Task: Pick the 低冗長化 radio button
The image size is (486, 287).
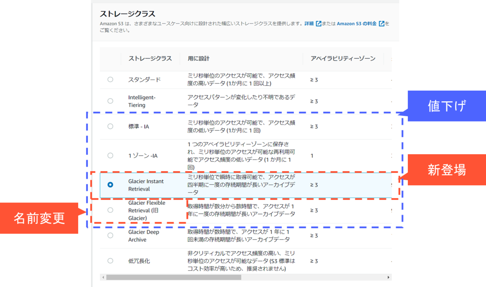Action: pyautogui.click(x=110, y=261)
